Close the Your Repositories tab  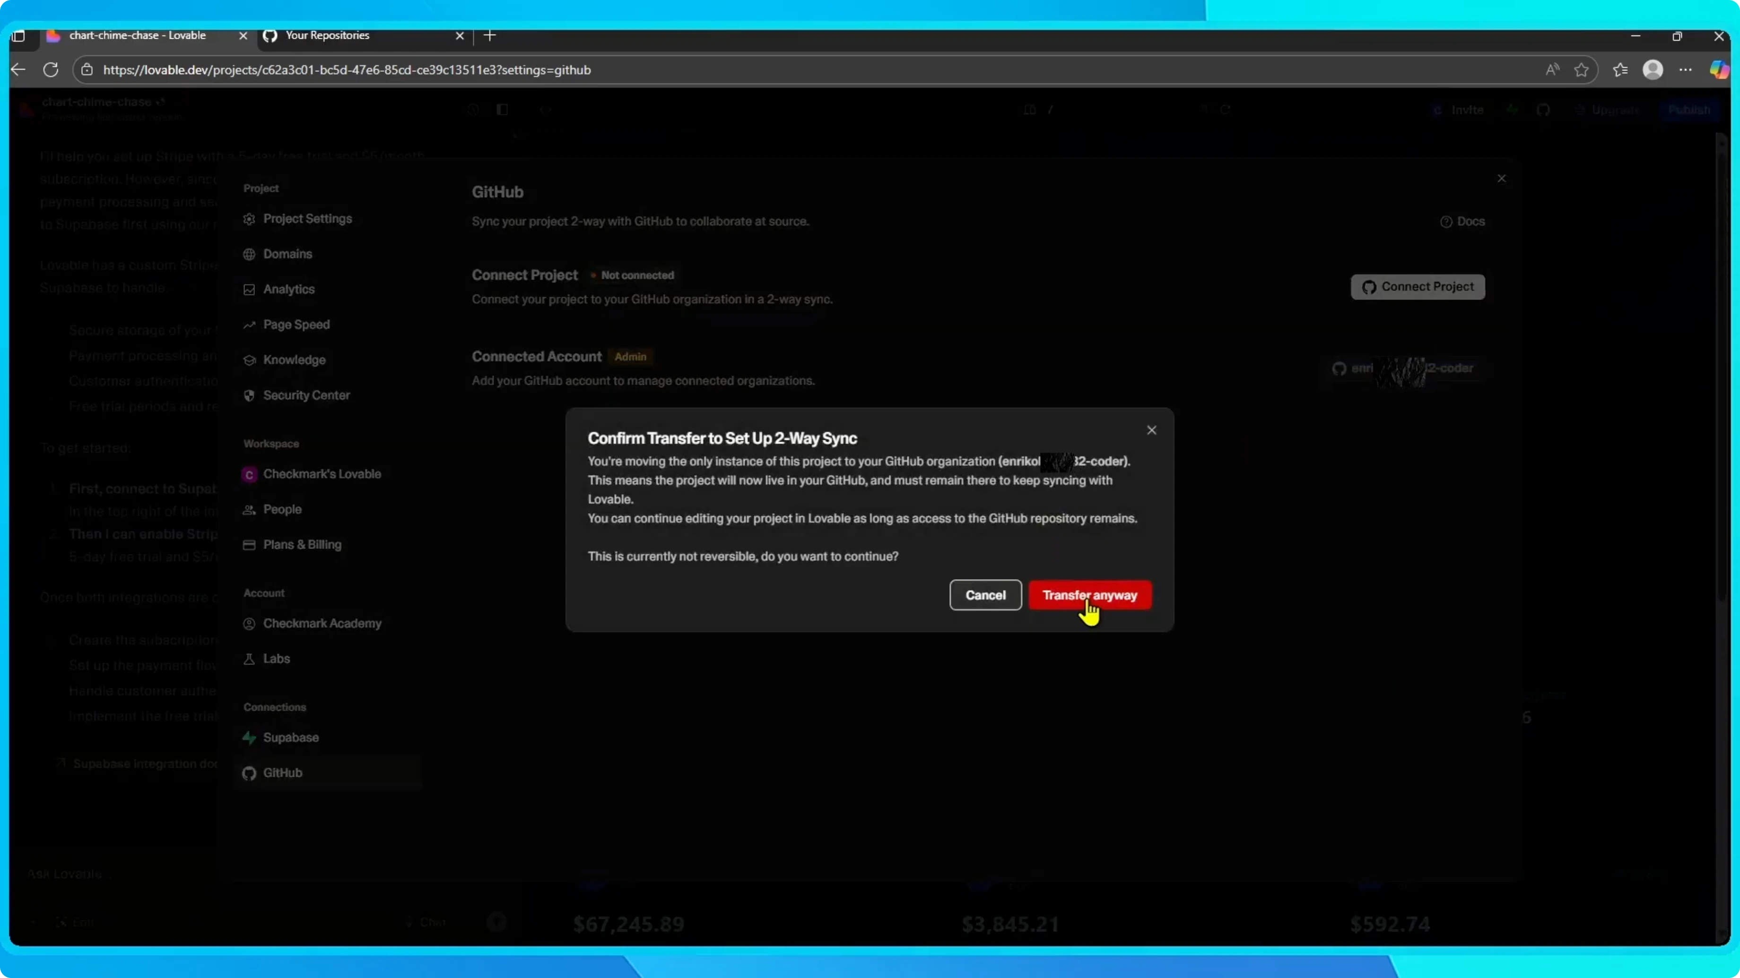pos(460,36)
